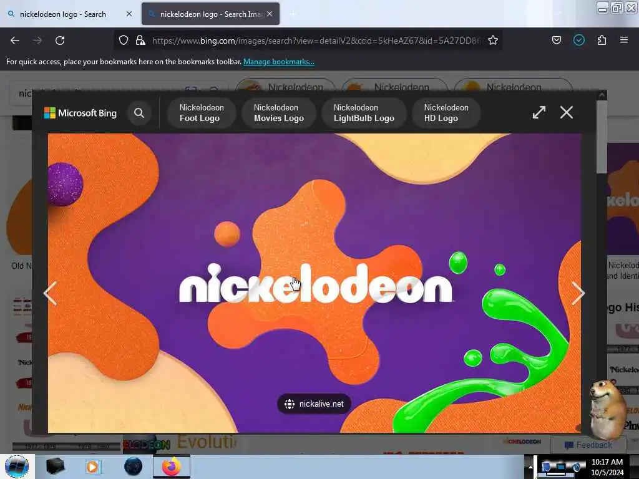
Task: Click the Feedback button
Action: (x=588, y=445)
